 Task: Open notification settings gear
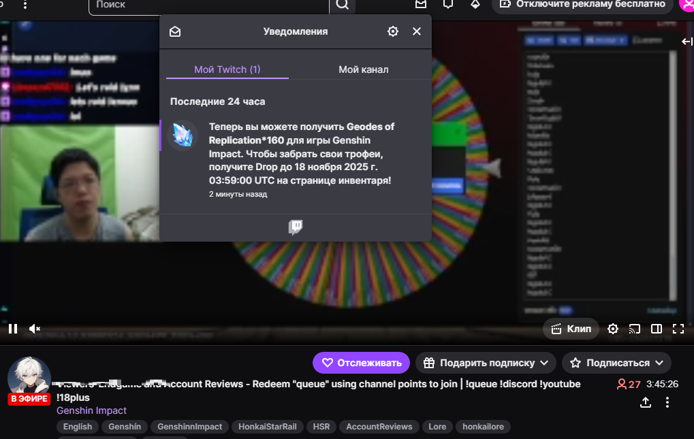(x=393, y=31)
